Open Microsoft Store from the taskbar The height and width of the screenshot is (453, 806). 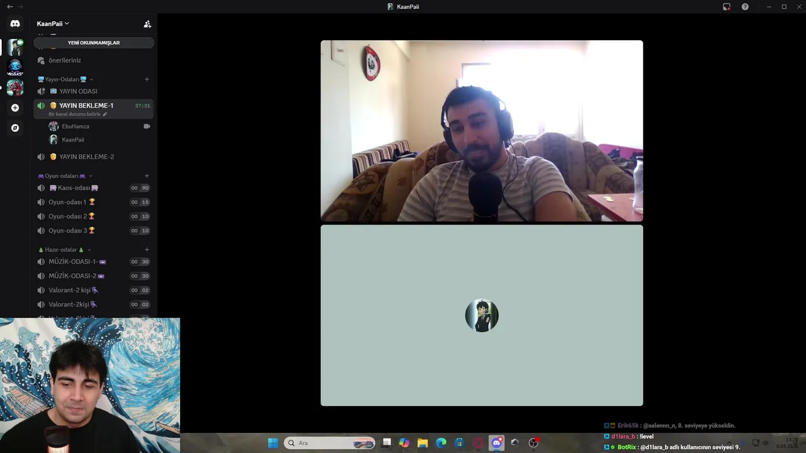click(x=460, y=443)
